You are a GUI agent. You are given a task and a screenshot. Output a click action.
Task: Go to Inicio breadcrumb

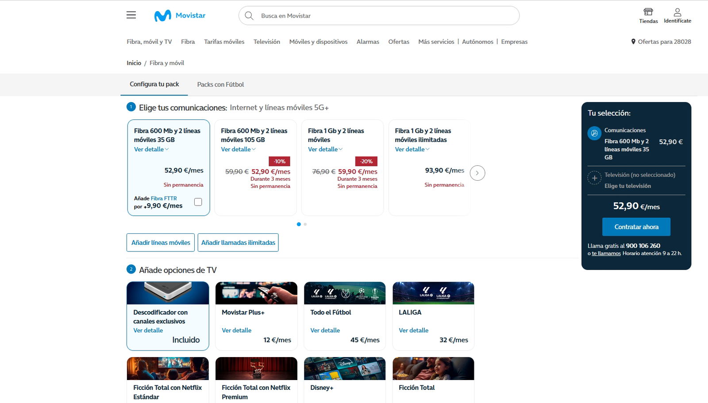134,63
